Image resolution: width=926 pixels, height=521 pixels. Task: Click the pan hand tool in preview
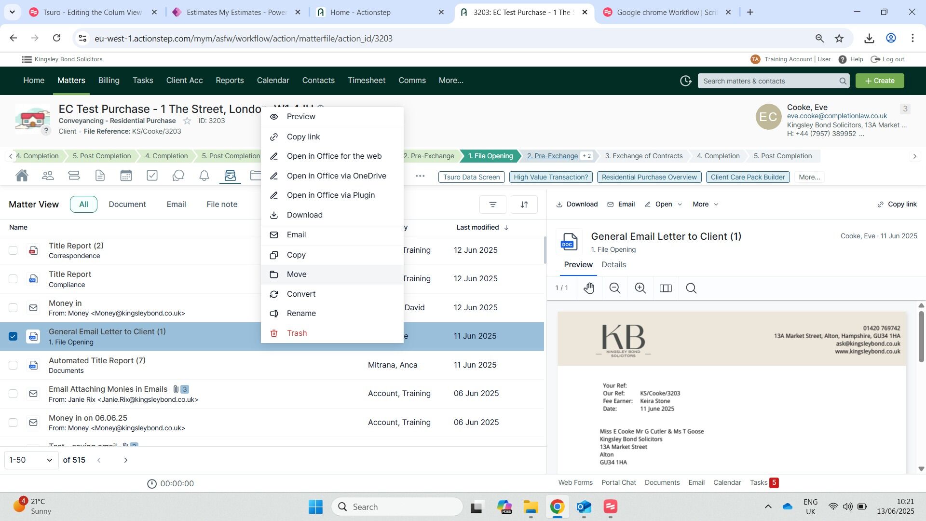[x=589, y=288]
